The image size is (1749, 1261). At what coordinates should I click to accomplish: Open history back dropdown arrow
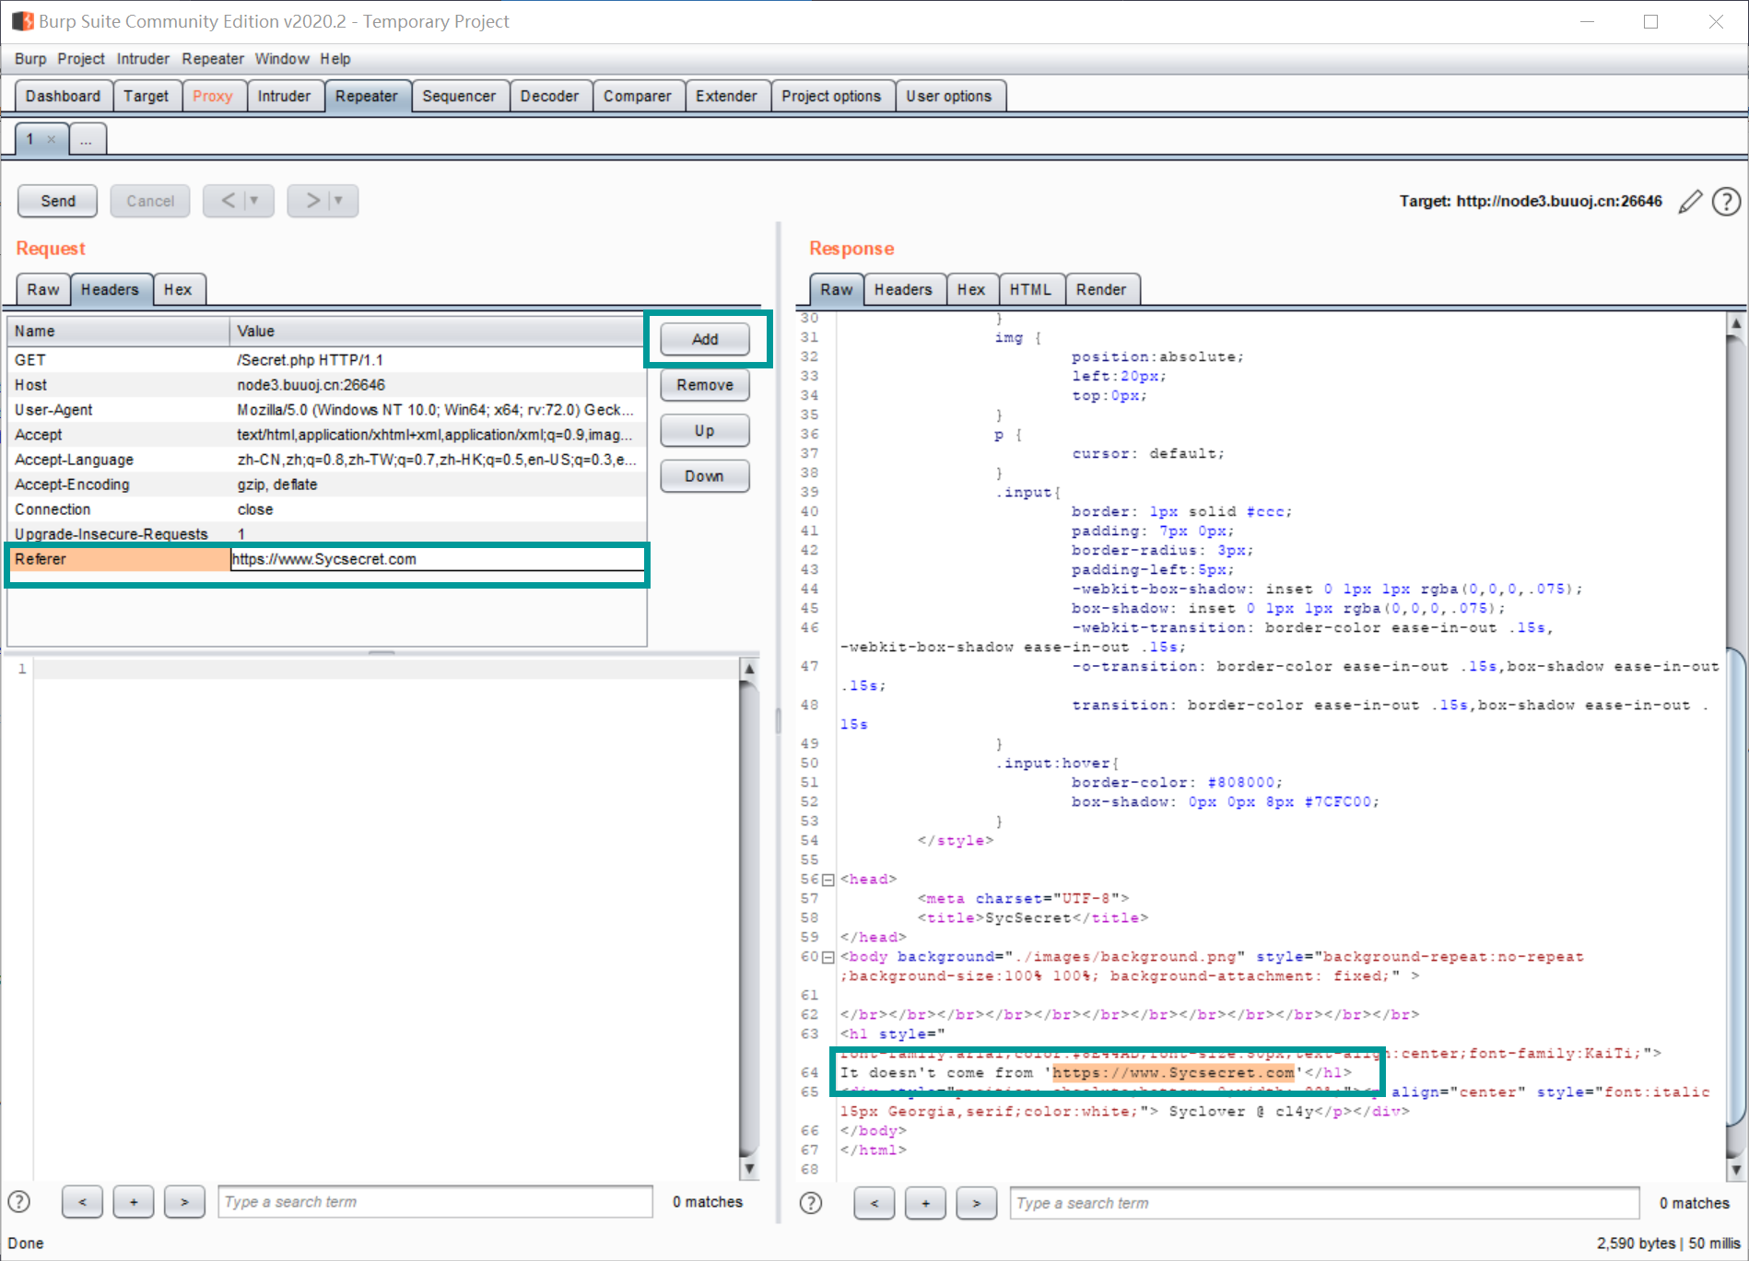254,201
